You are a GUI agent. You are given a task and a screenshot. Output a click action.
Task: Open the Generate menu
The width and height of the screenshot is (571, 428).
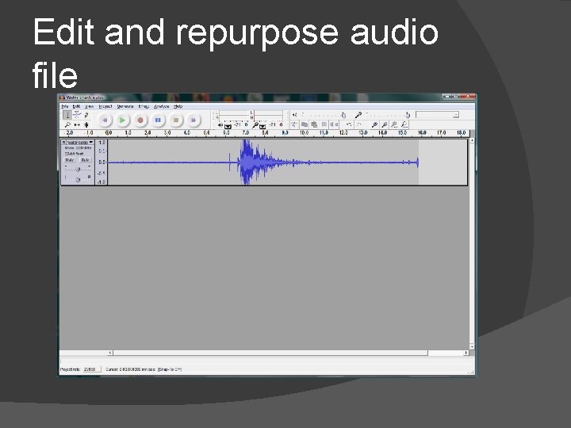point(125,106)
